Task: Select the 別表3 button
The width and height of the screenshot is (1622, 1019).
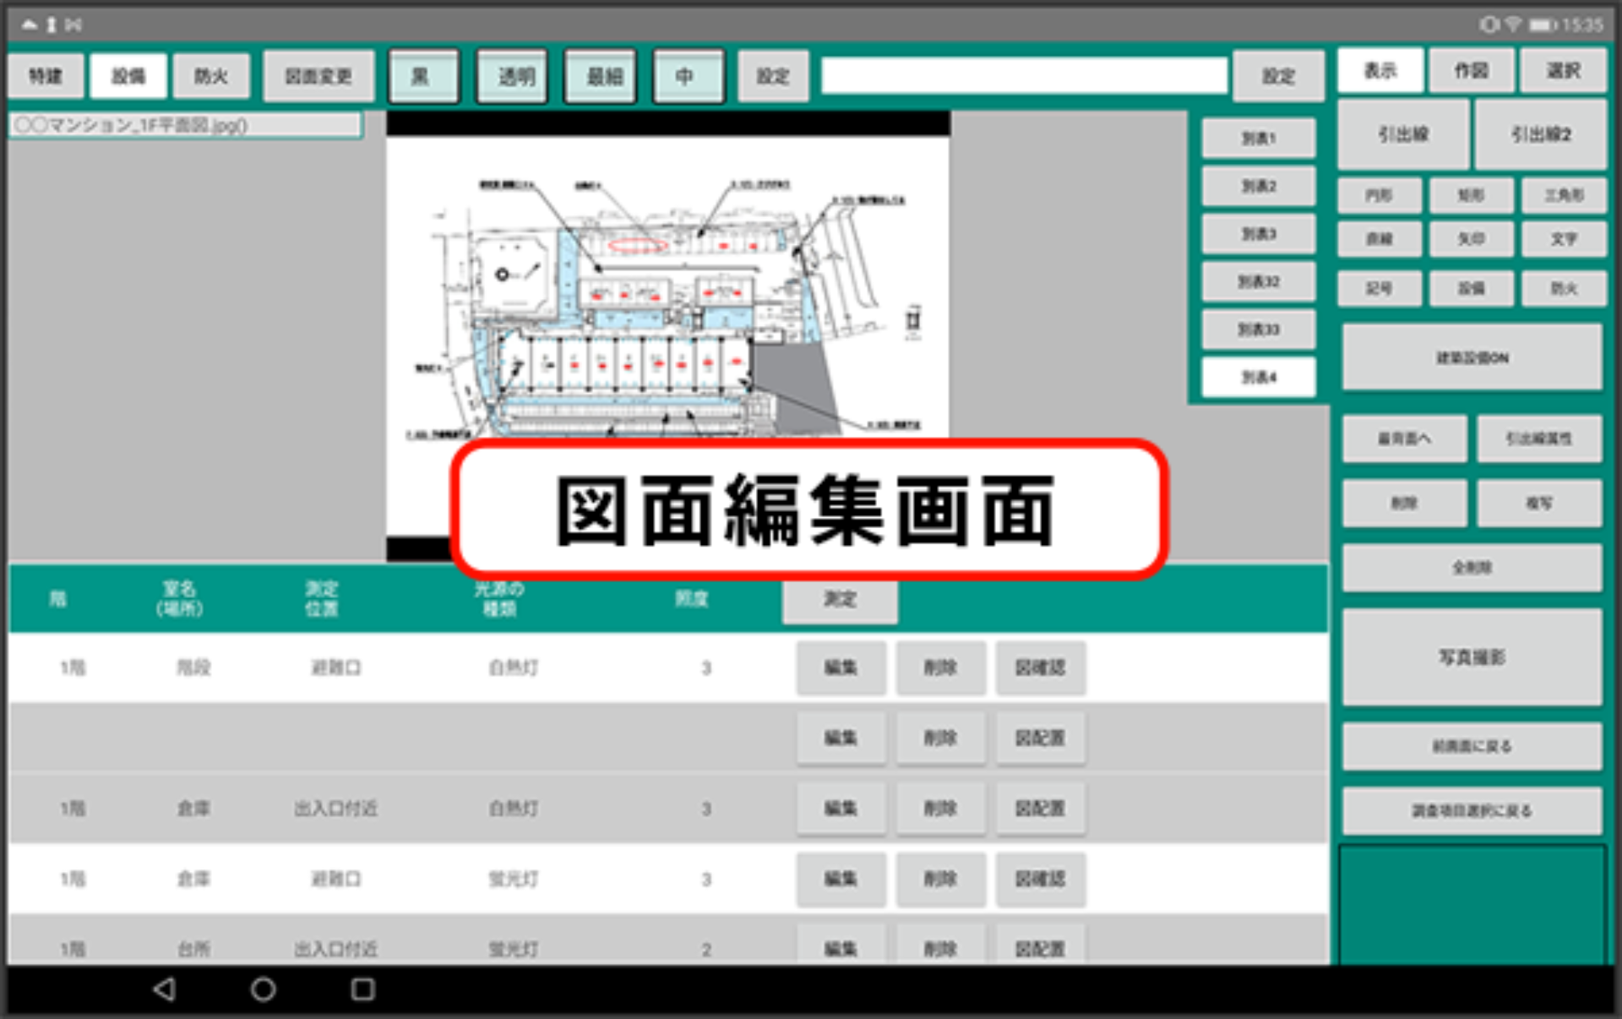Action: click(1259, 234)
